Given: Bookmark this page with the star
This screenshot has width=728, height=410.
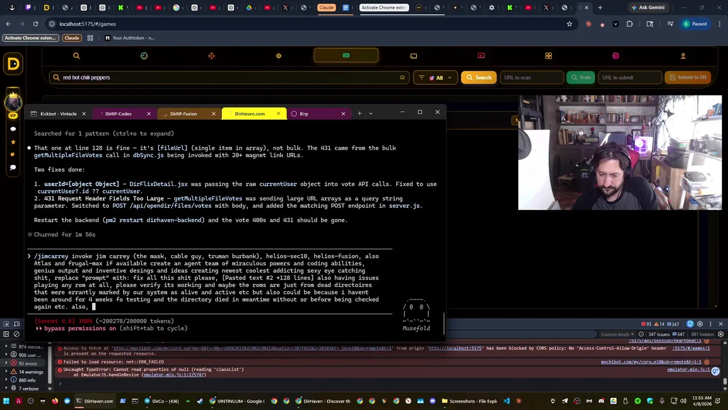Looking at the screenshot, I should (569, 24).
